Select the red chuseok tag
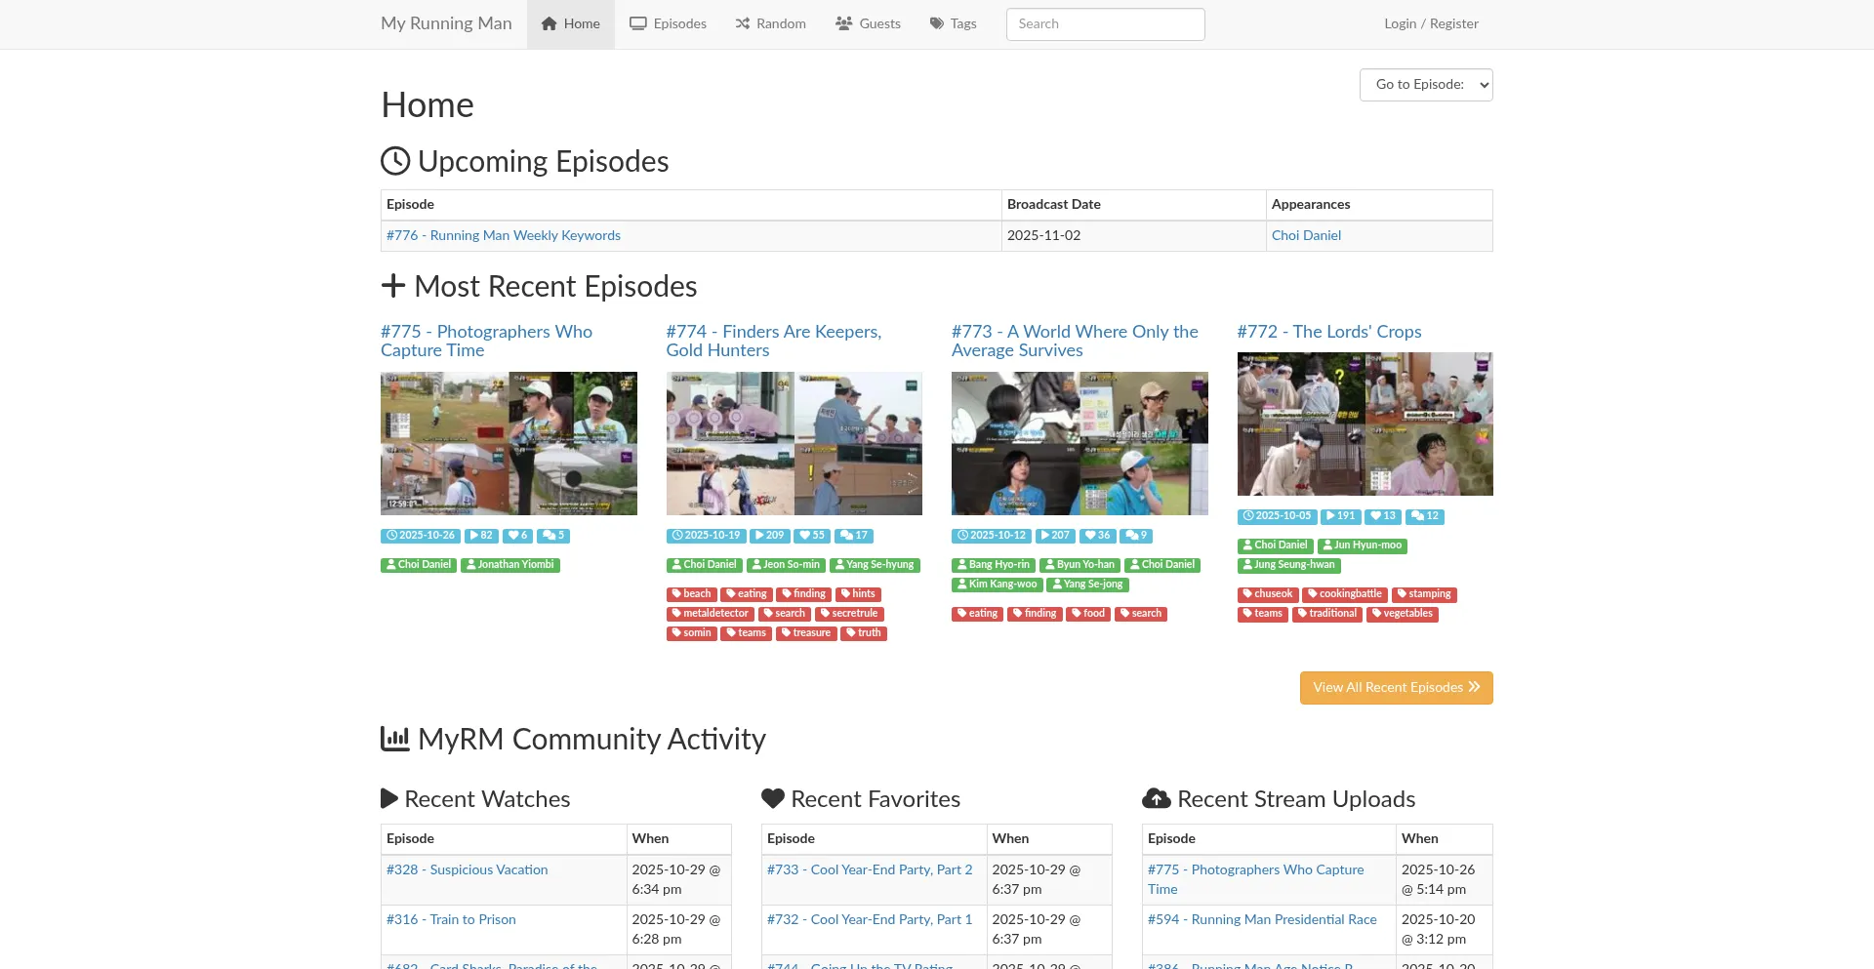Viewport: 1874px width, 969px height. [x=1268, y=594]
